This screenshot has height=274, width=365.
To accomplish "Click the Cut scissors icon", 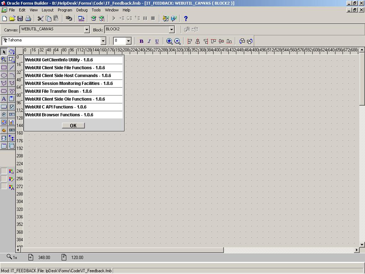I will coord(40,19).
